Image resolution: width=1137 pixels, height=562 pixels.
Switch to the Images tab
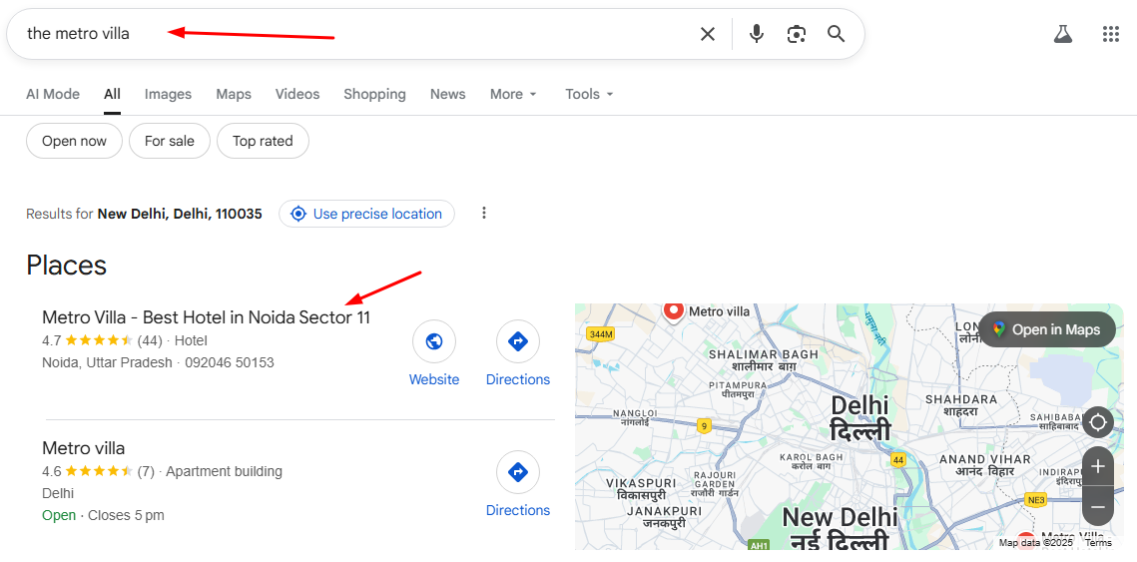click(168, 94)
